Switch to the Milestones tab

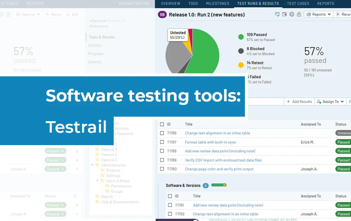point(217,3)
